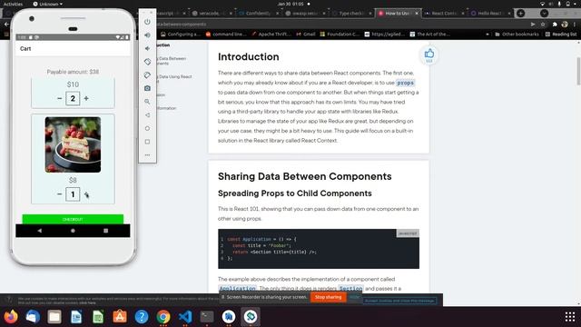Viewport: 581px width, 327px height.
Task: Click the emulator volume down icon
Action: 147,48
